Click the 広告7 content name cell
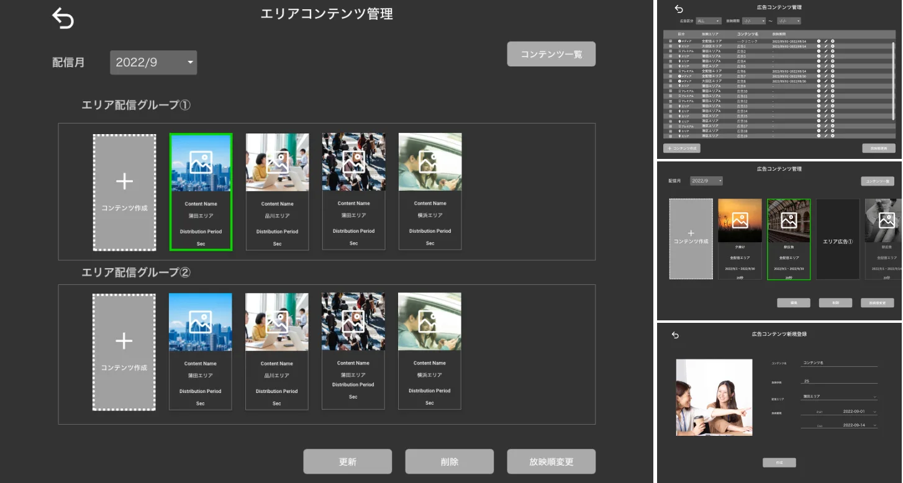 [x=742, y=76]
